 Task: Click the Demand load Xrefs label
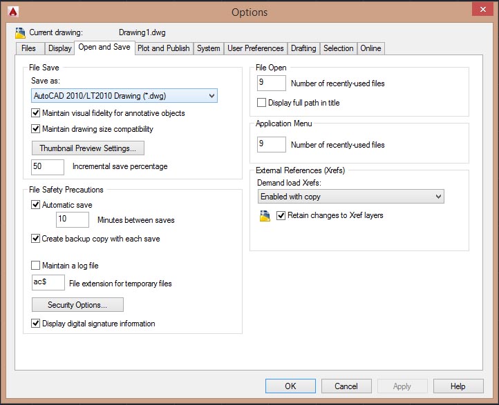(289, 183)
